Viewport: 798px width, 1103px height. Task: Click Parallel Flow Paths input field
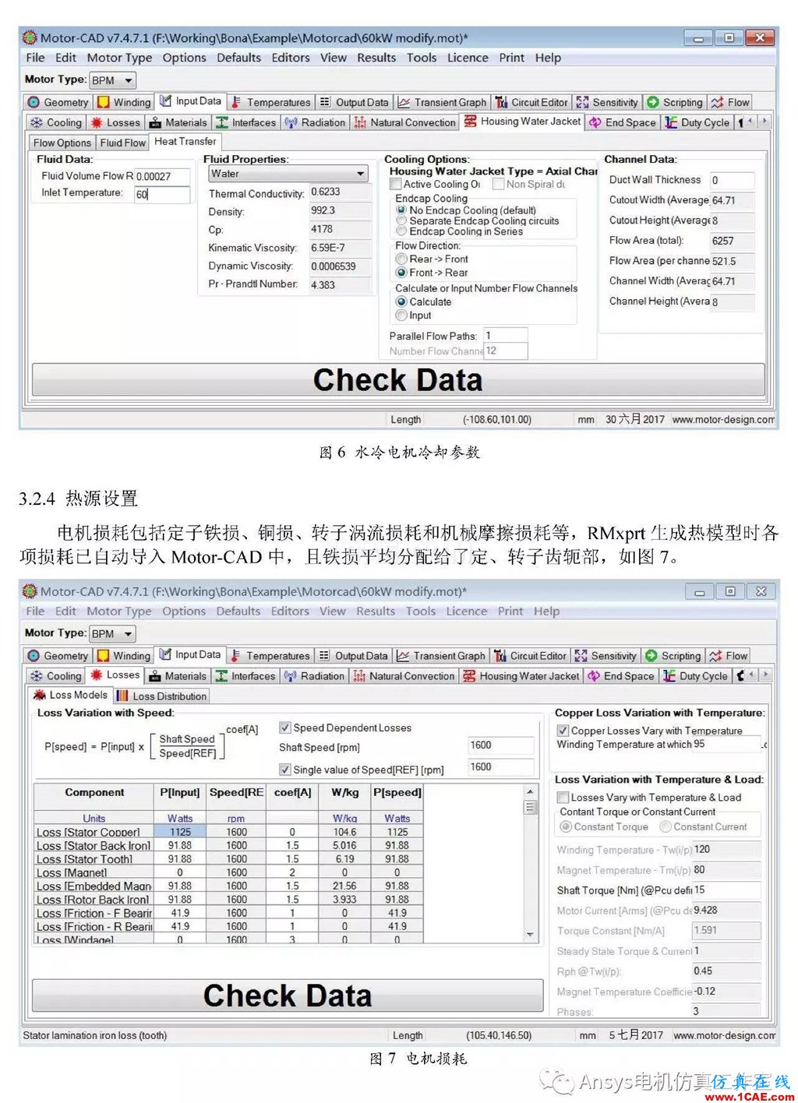[505, 336]
